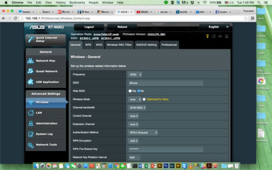Open Photoshop from the Dock

pos(166,166)
